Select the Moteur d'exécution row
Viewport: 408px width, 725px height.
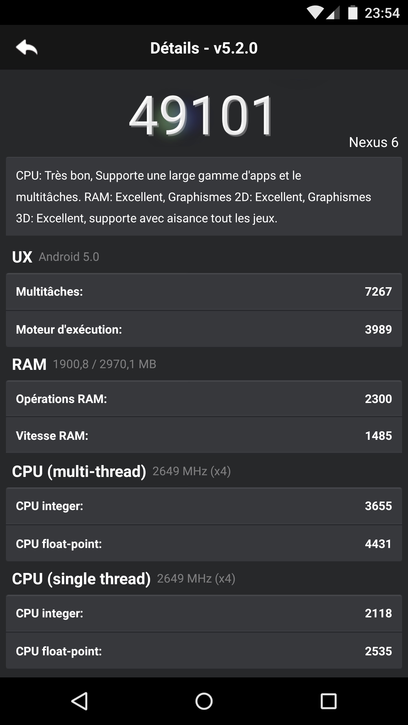(x=204, y=329)
